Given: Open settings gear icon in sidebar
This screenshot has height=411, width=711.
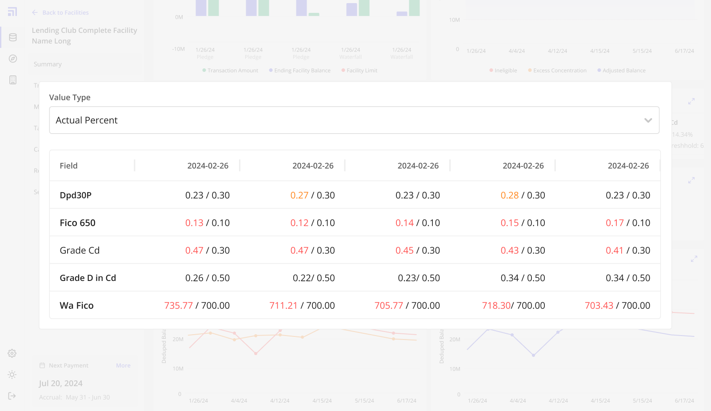Looking at the screenshot, I should 12,353.
